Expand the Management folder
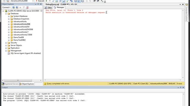This screenshot has height=106, width=190. pyautogui.click(x=6, y=51)
